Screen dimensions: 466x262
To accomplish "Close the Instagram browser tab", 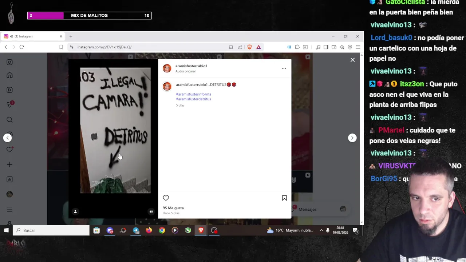I will tap(61, 36).
